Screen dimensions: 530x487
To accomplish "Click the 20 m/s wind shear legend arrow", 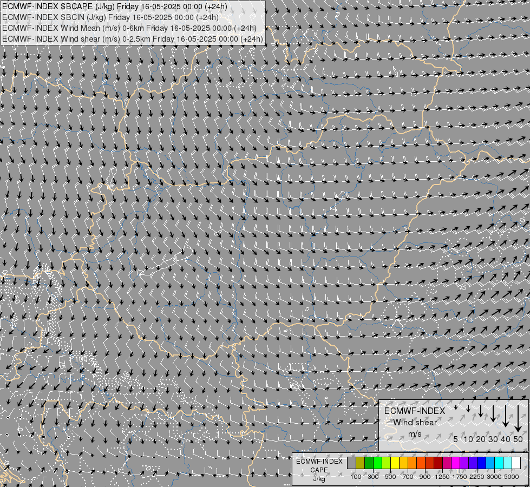I will coord(481,411).
